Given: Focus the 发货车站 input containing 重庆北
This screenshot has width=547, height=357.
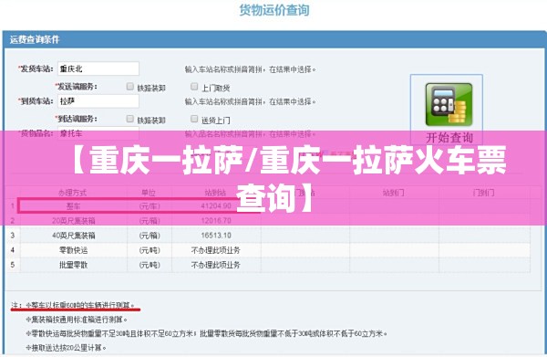Looking at the screenshot, I should [x=98, y=68].
